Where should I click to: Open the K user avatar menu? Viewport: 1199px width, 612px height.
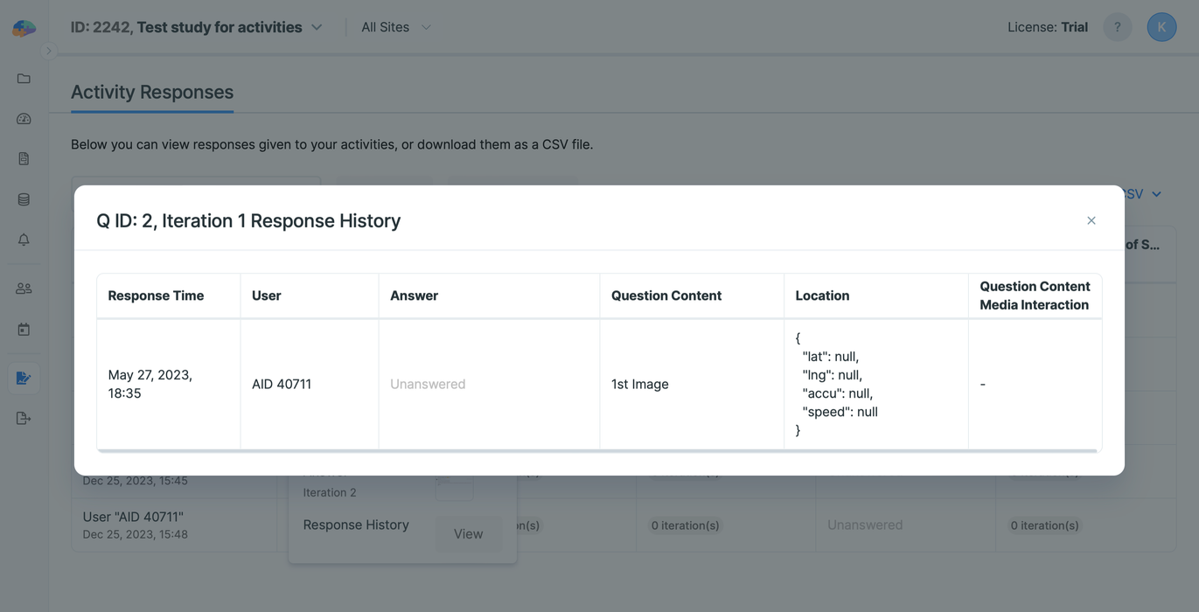click(1161, 26)
